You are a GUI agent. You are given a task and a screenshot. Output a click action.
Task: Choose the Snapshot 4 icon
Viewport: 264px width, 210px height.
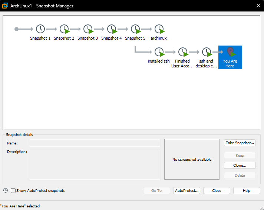[x=112, y=29]
